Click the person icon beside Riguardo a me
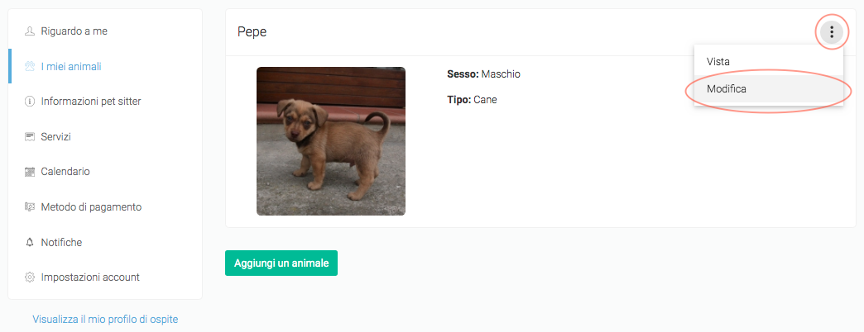Screen dimensions: 864x332 [x=30, y=31]
